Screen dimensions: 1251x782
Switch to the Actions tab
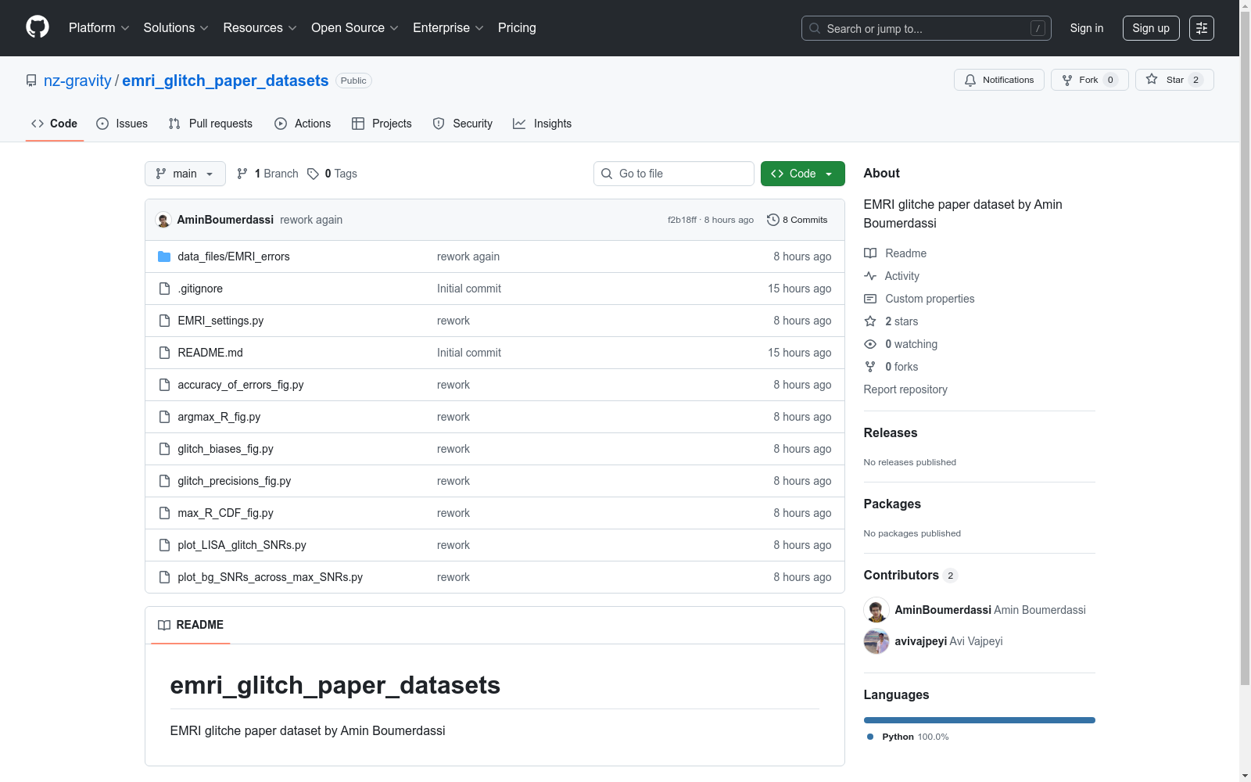pyautogui.click(x=303, y=124)
